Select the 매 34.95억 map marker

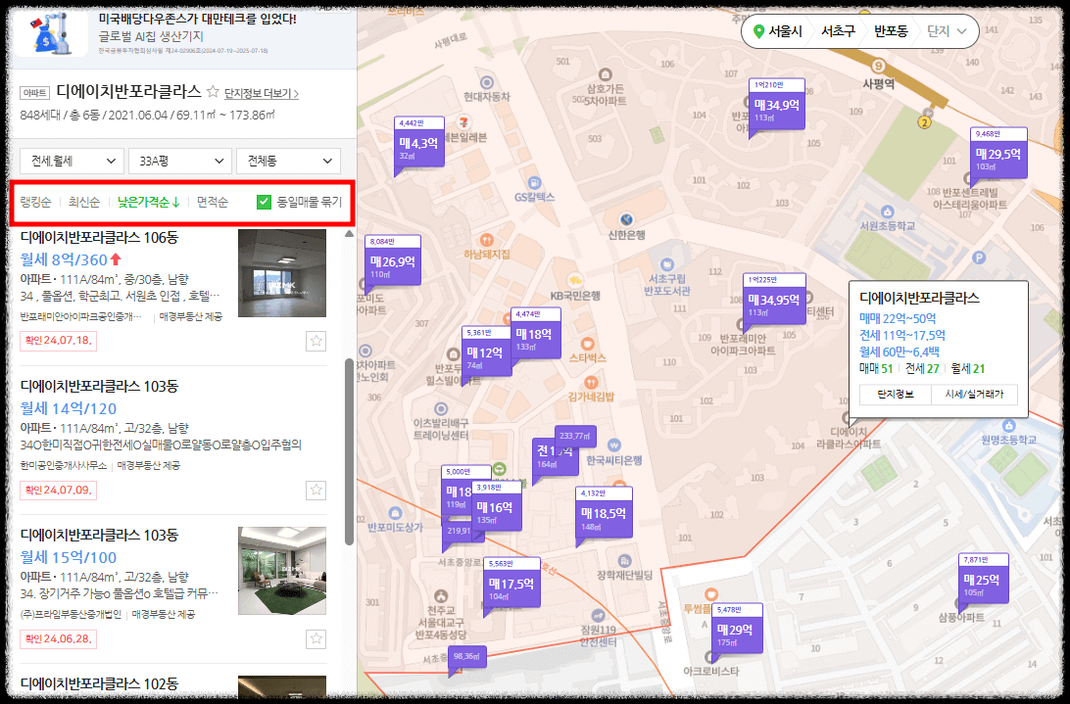pyautogui.click(x=774, y=303)
